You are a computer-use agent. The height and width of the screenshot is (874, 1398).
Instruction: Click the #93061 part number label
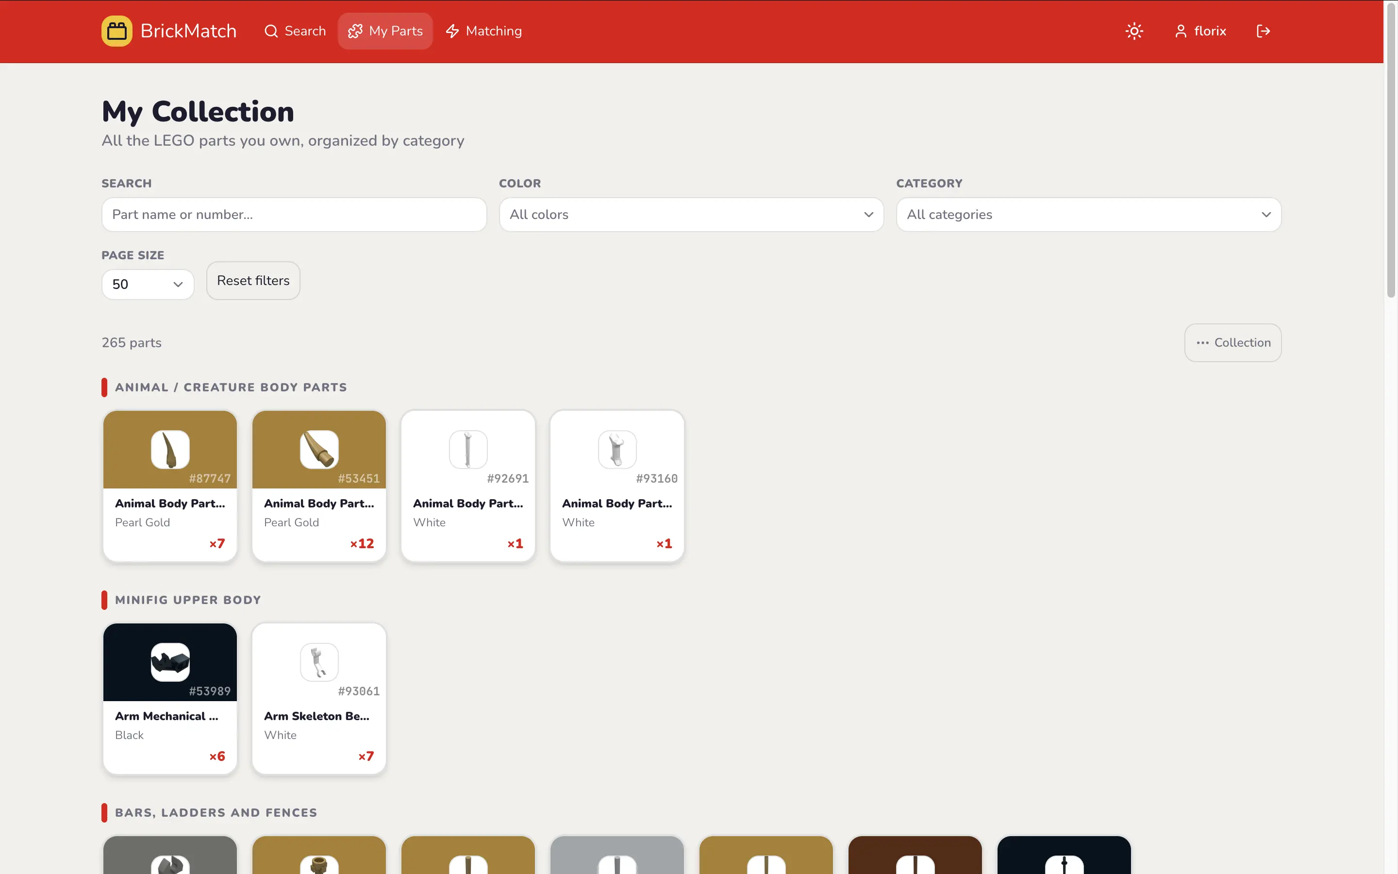(x=359, y=691)
